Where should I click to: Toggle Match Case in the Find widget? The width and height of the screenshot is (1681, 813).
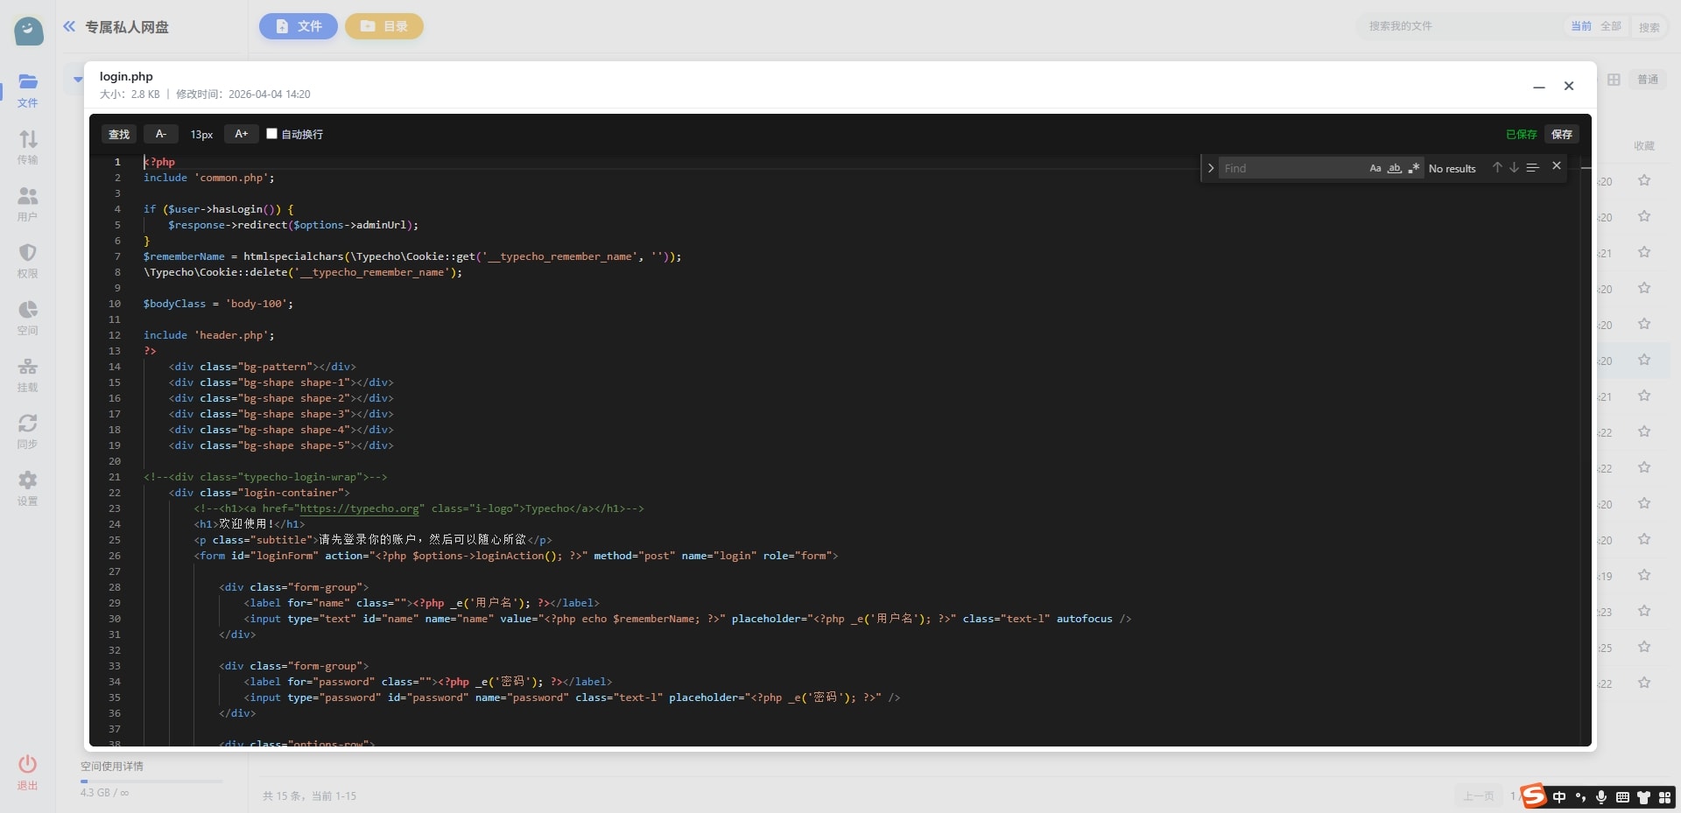point(1375,168)
